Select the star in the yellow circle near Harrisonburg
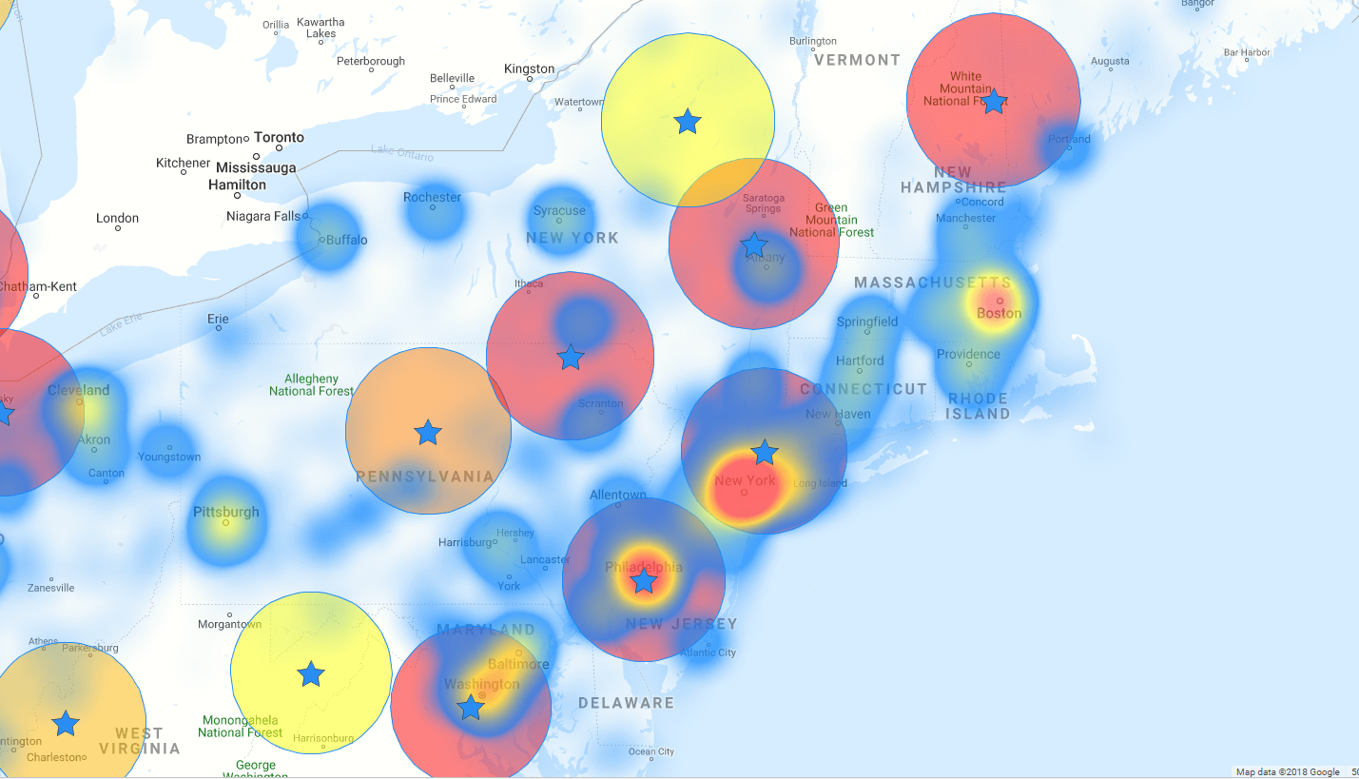 click(311, 673)
